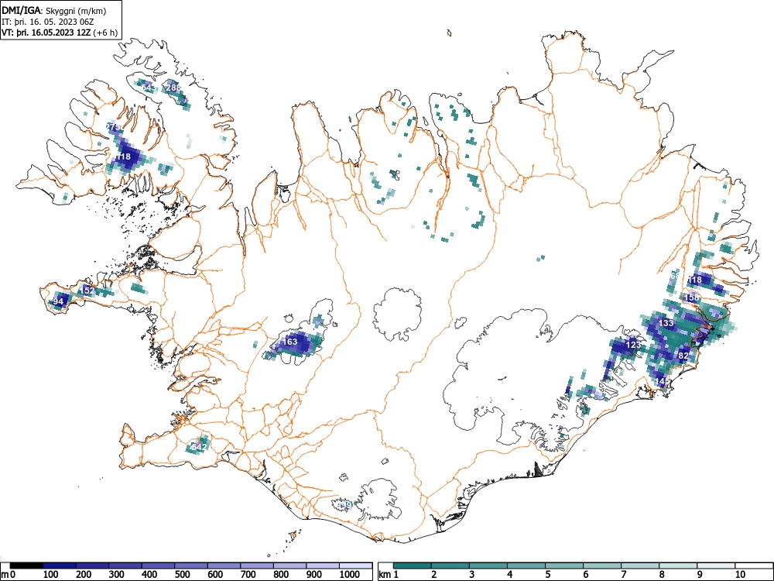Pick the 5–6 km legend color segment
The image size is (774, 581).
click(564, 566)
